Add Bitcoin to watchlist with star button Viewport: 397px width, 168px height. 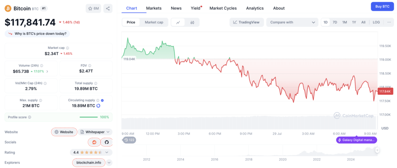pos(93,9)
